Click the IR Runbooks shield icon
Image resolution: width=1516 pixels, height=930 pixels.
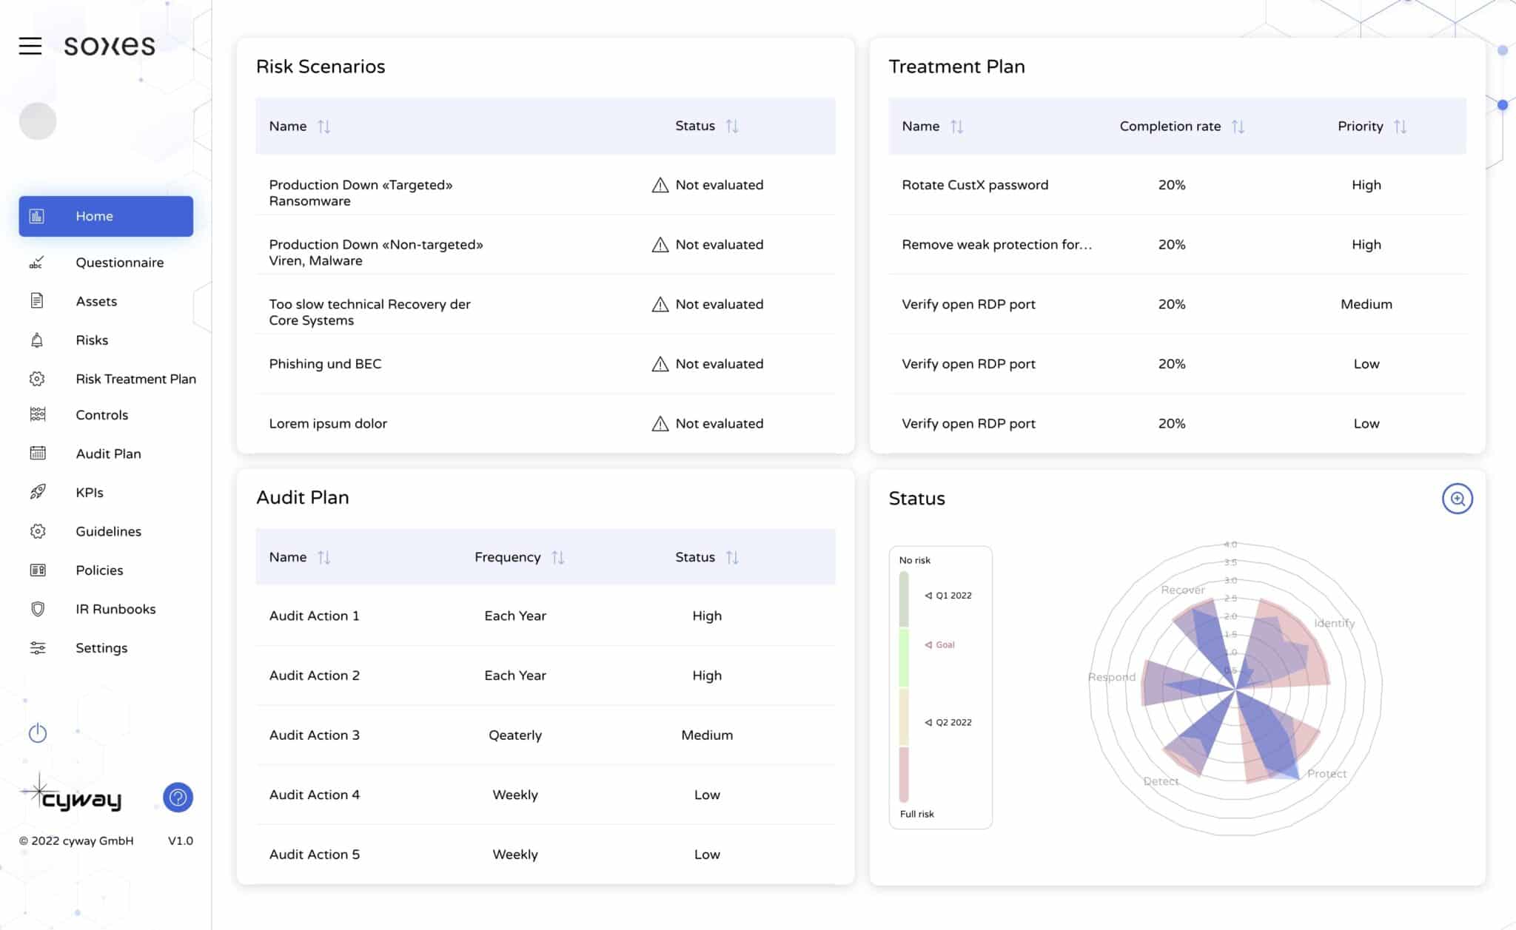pos(38,609)
